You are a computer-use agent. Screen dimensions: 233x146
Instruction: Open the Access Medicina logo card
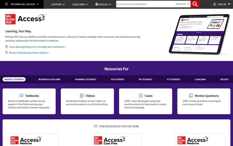[200, 140]
